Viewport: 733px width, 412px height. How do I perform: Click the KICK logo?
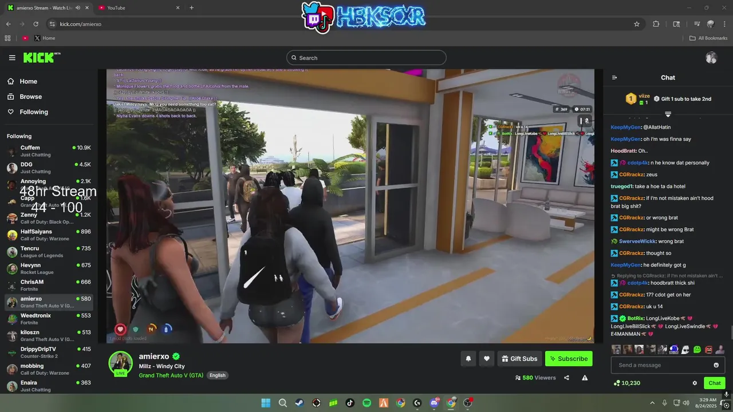coord(41,57)
